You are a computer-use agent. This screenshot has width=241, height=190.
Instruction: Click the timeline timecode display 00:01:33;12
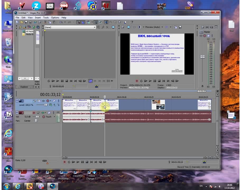point(50,94)
